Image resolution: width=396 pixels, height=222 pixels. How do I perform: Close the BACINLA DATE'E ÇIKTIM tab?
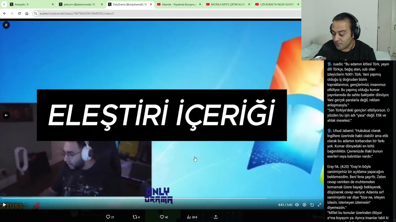(x=249, y=4)
